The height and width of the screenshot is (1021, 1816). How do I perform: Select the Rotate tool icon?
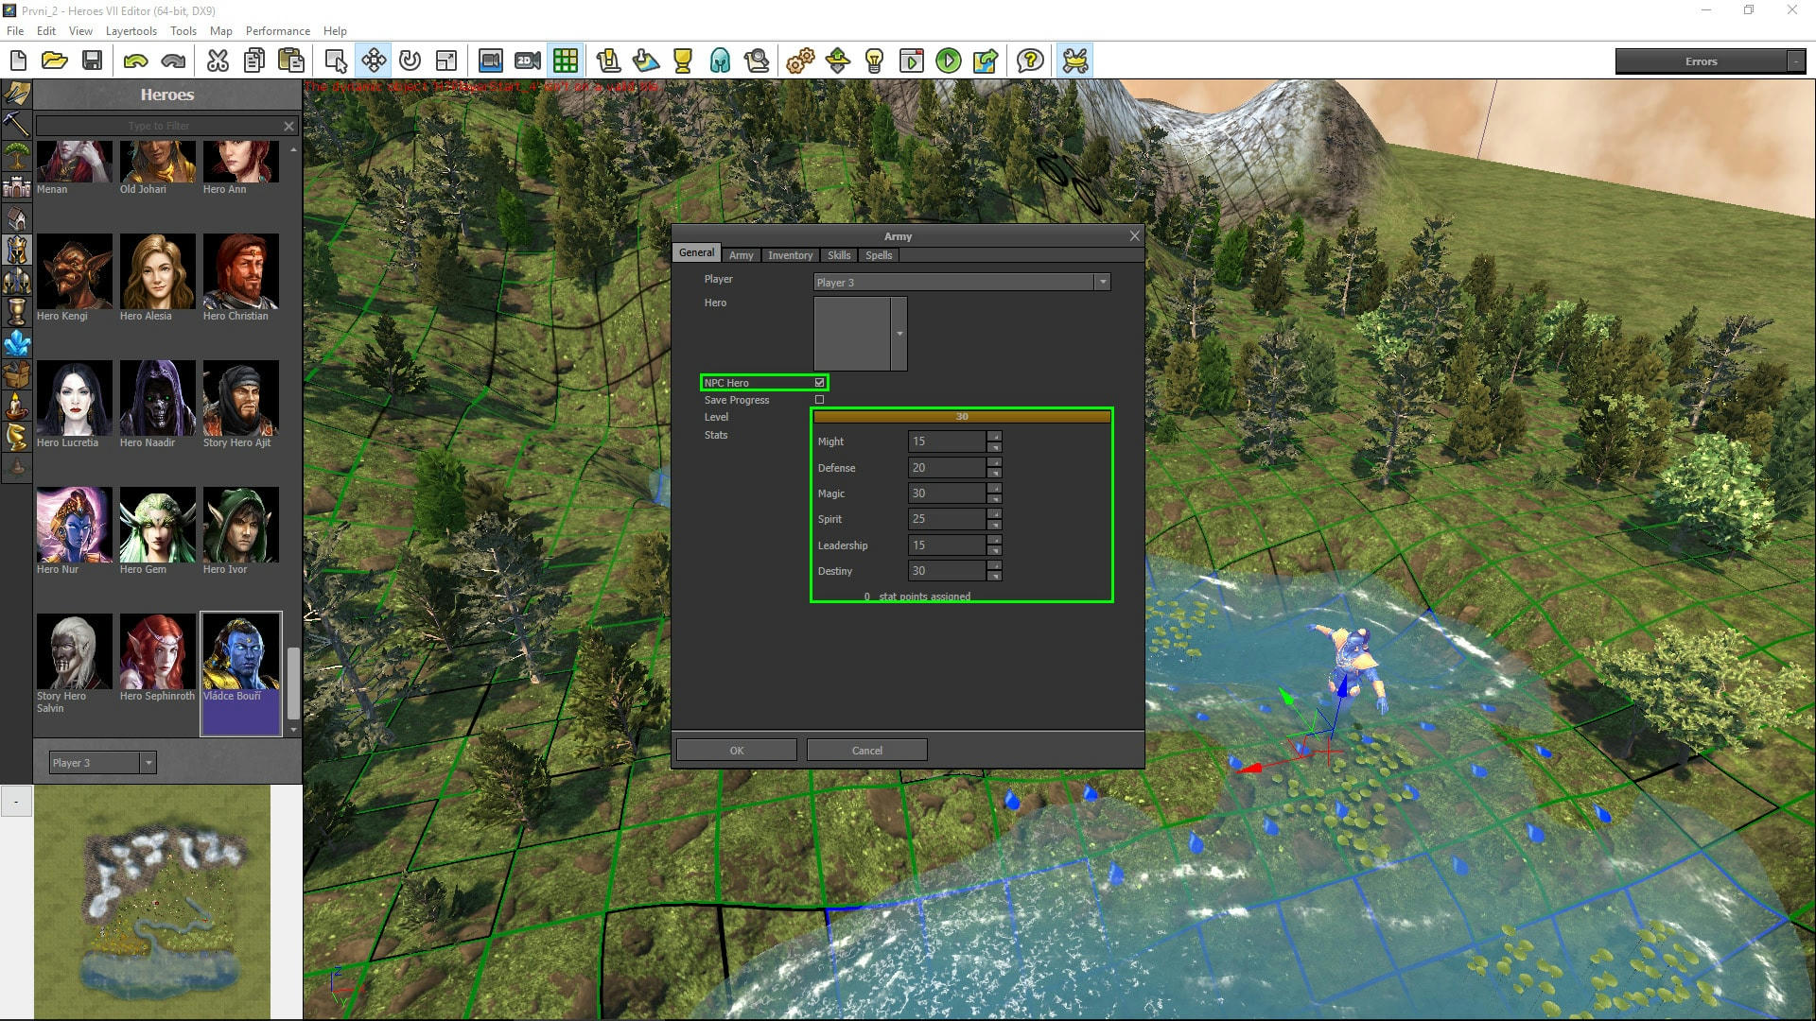(x=410, y=61)
